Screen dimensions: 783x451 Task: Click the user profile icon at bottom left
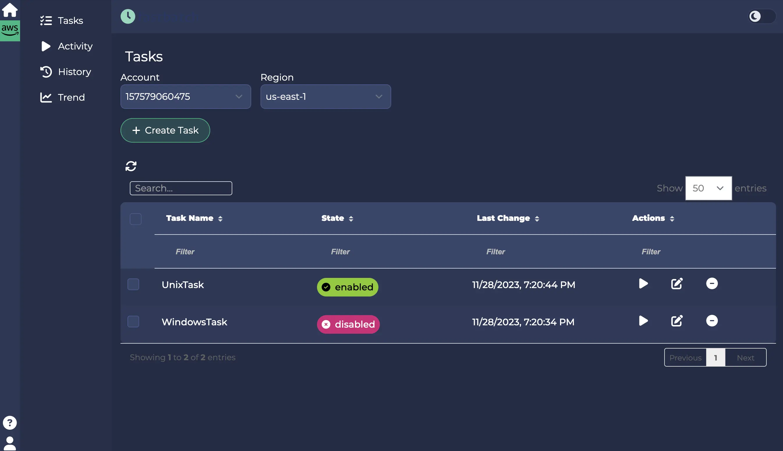pos(10,441)
